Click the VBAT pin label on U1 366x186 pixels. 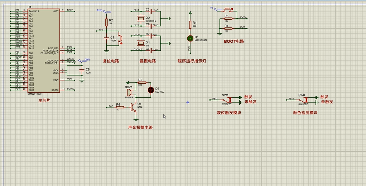56,80
